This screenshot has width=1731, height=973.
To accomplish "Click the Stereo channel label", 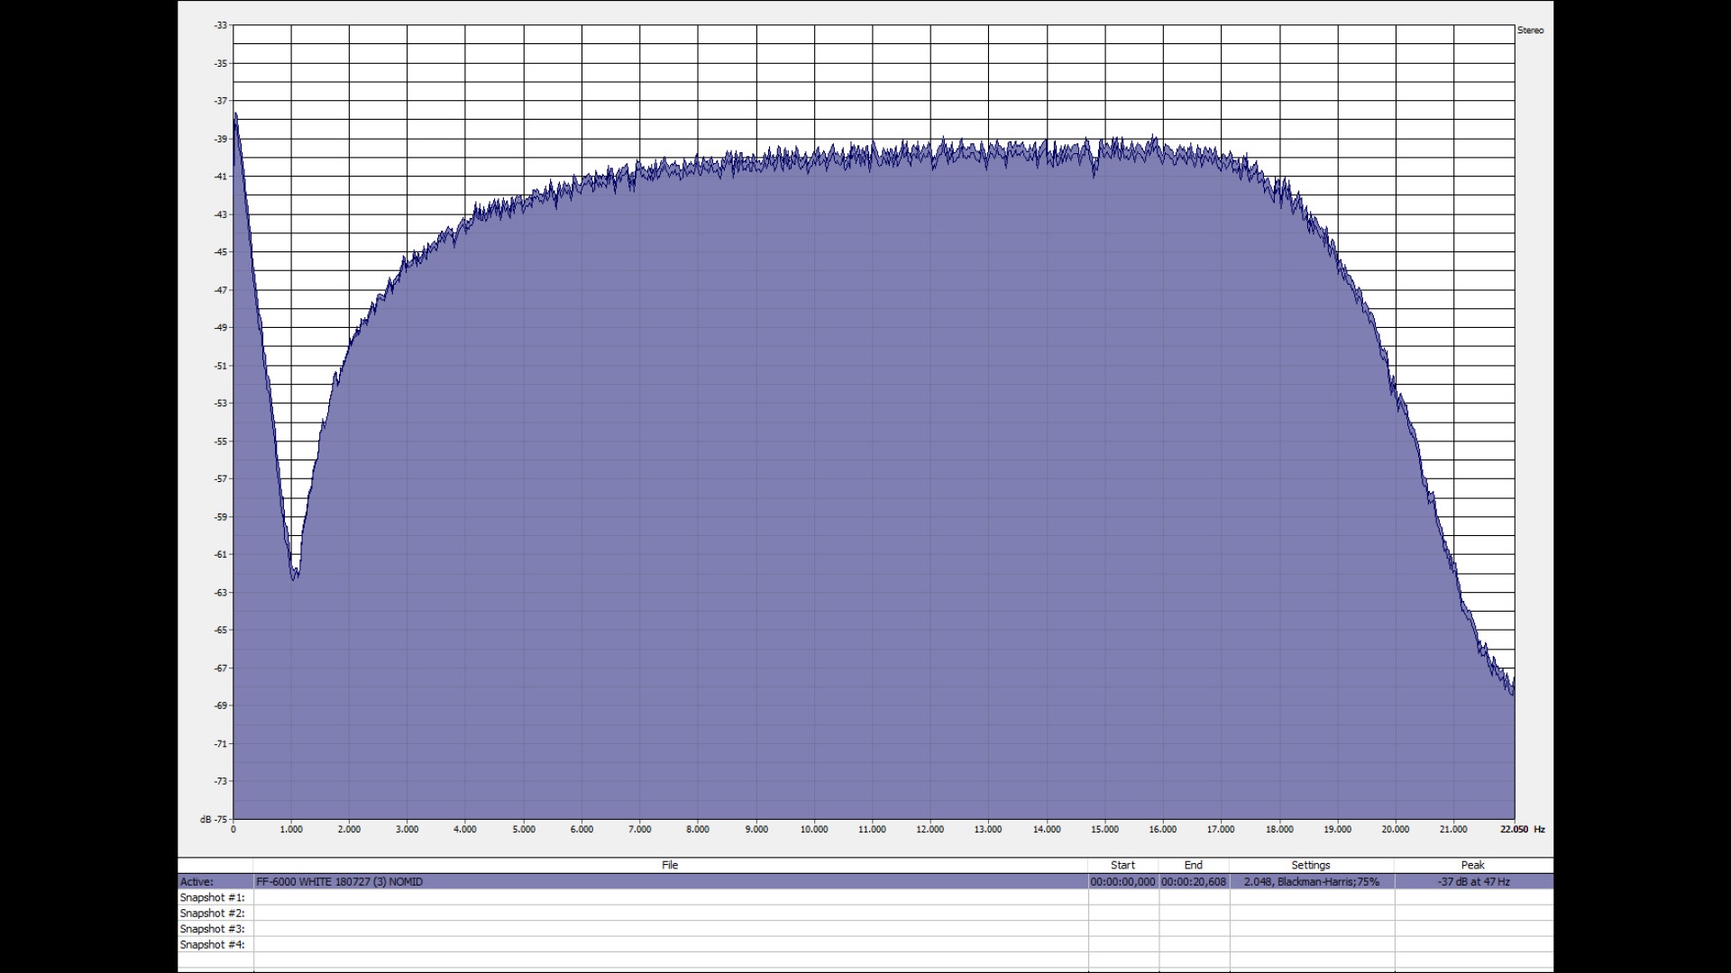I will point(1530,31).
